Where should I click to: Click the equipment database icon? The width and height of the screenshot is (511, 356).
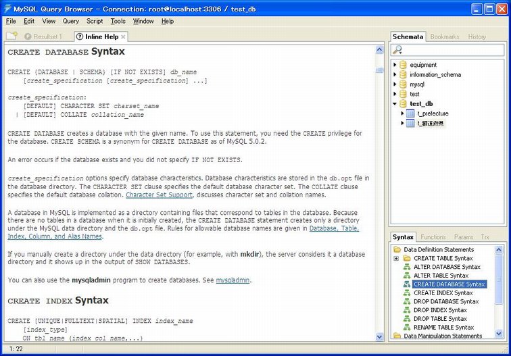(403, 65)
